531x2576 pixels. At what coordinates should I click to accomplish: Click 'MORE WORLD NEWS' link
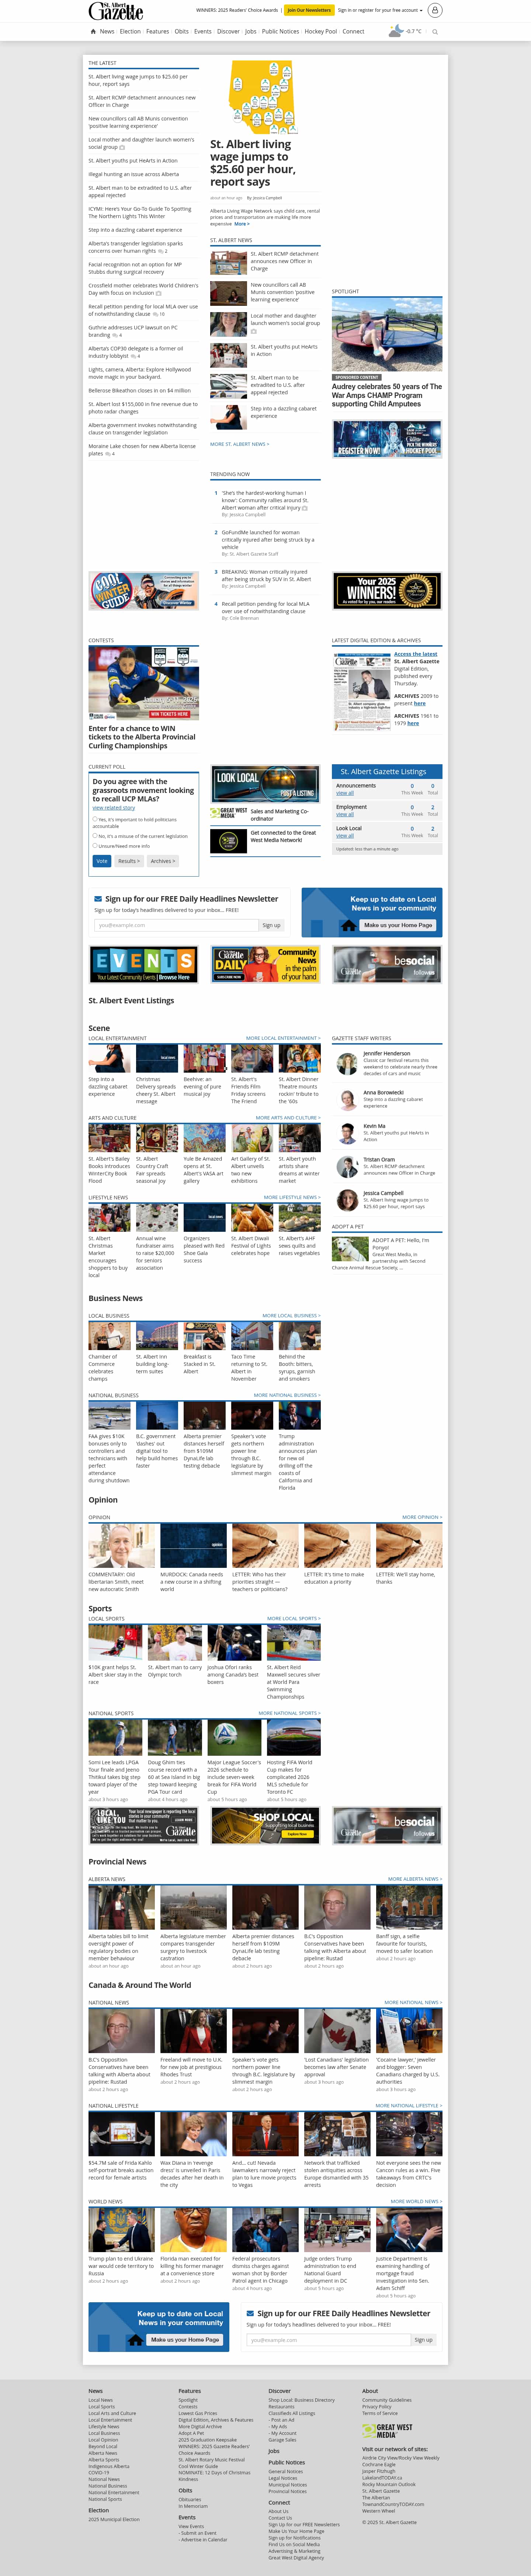(416, 2201)
